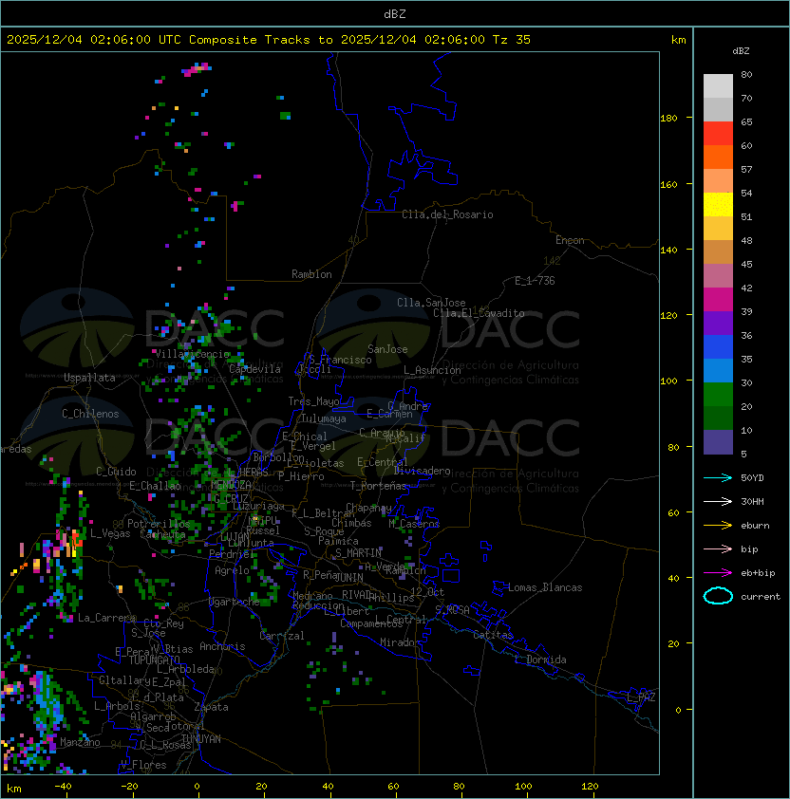790x799 pixels.
Task: Click the dBZ legend heading above color scale
Action: click(x=741, y=51)
